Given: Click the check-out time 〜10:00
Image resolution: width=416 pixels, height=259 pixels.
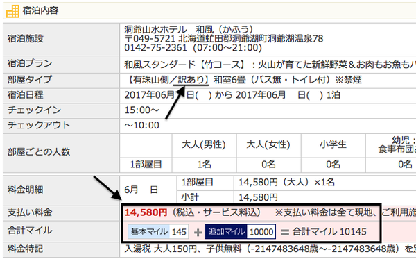Looking at the screenshot, I should pyautogui.click(x=141, y=125).
